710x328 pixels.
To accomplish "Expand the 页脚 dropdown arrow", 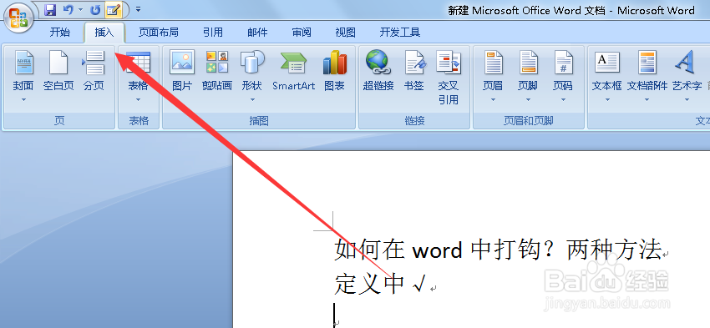I will 528,99.
